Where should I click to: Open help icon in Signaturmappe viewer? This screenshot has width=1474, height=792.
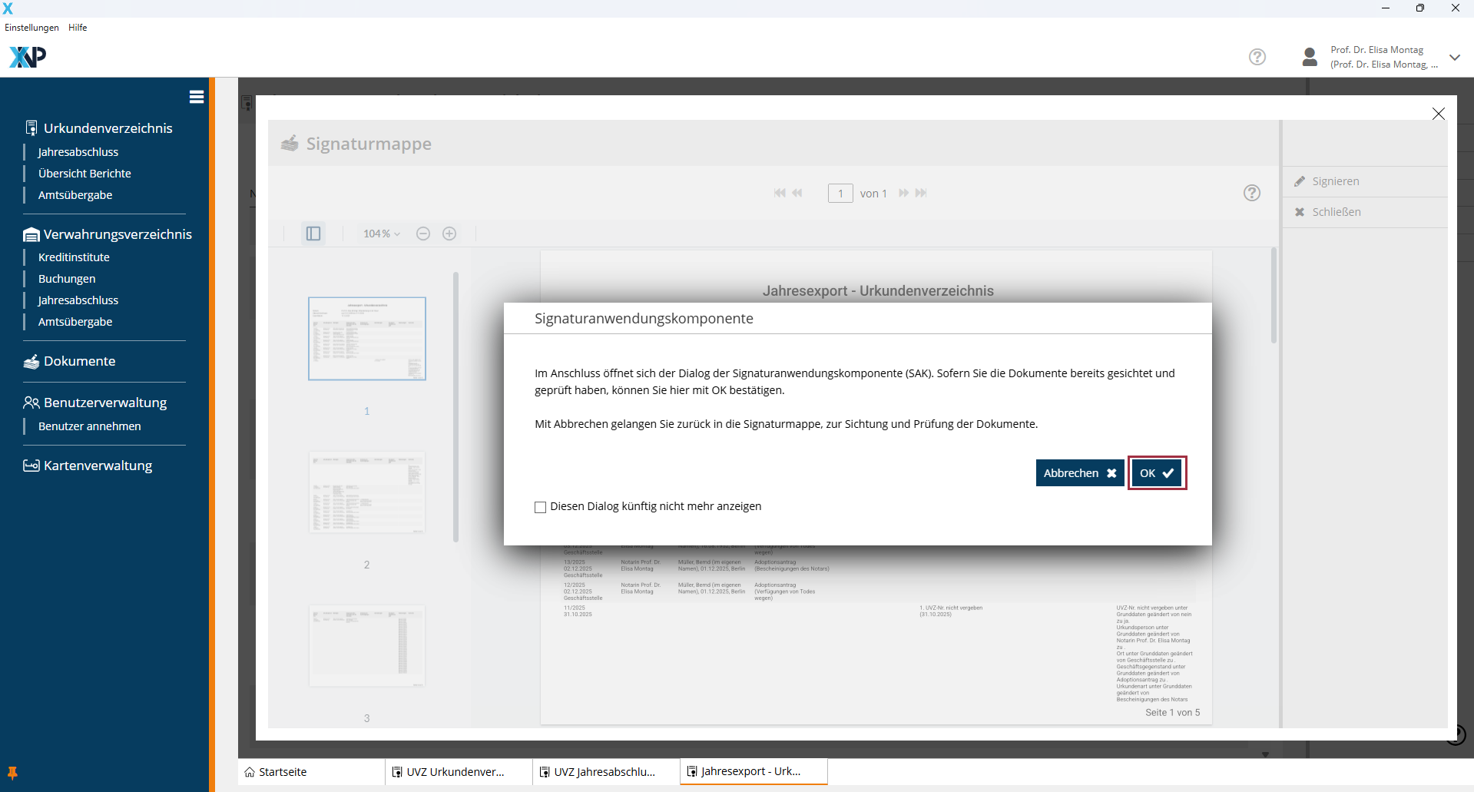pyautogui.click(x=1252, y=193)
